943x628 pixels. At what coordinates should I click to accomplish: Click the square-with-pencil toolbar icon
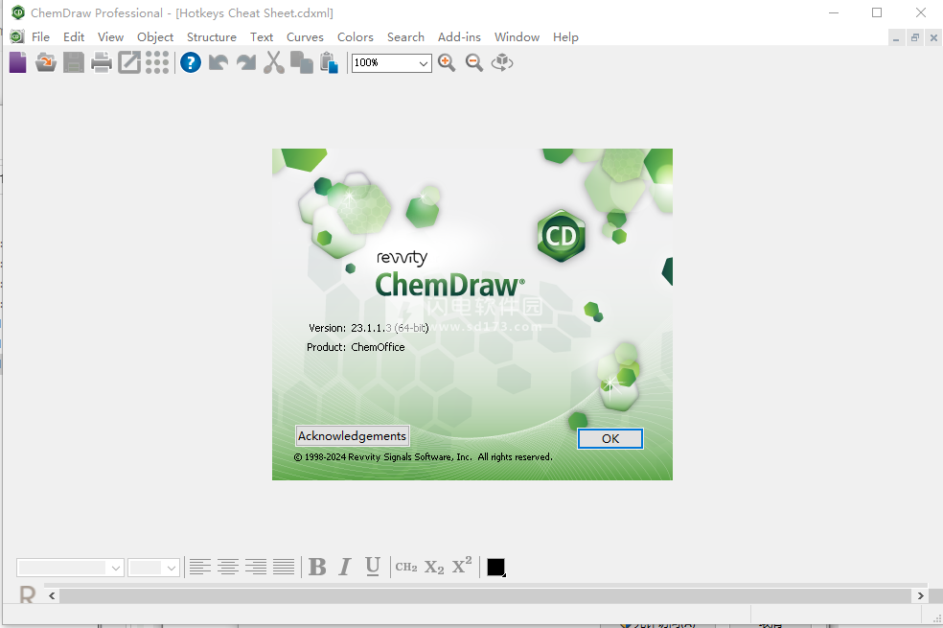click(x=128, y=62)
